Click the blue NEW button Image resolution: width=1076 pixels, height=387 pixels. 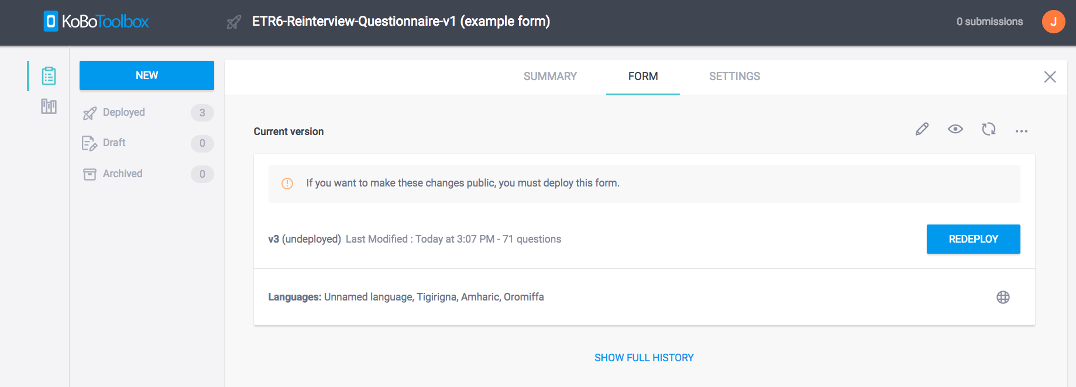[x=147, y=75]
